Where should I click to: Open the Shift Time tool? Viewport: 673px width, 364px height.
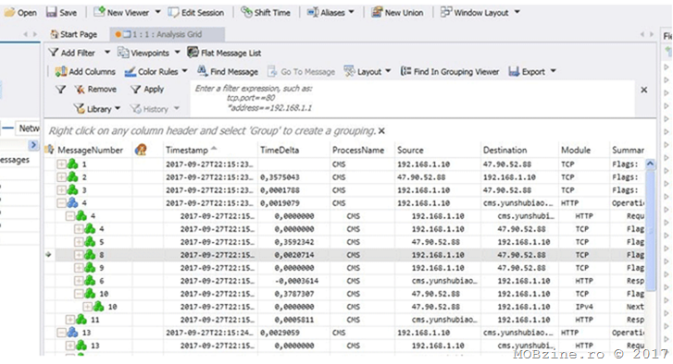coord(266,12)
